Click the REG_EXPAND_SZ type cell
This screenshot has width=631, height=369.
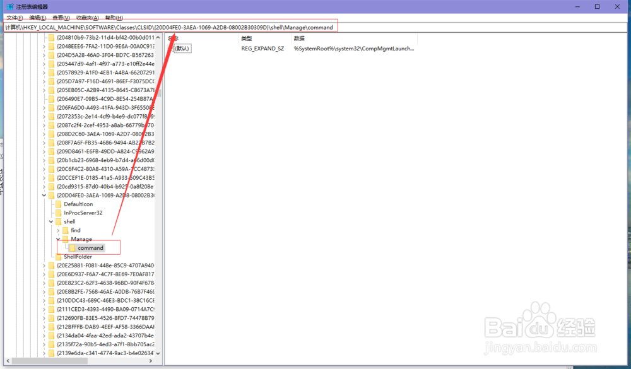pos(262,49)
